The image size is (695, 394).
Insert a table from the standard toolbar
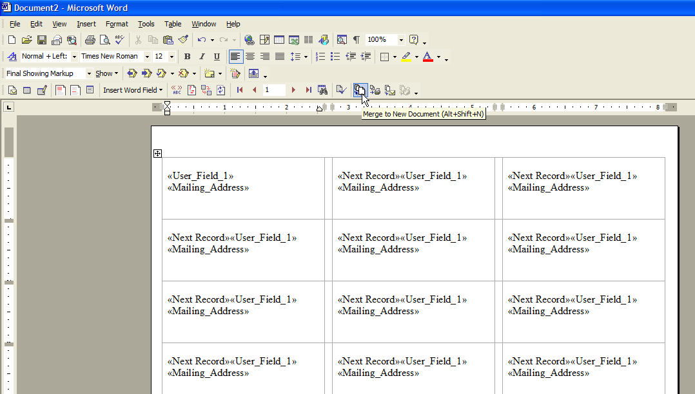[279, 40]
